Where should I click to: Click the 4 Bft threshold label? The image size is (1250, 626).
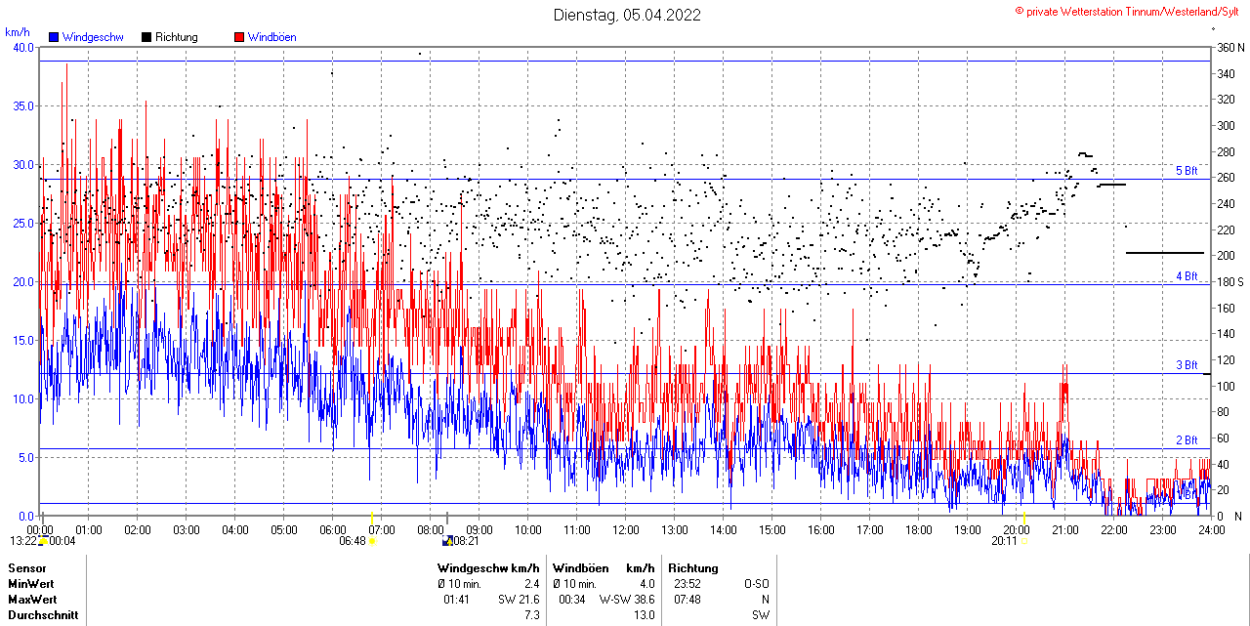(1187, 276)
